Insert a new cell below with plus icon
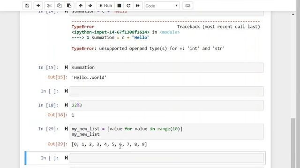Screen dimensions: 300x168 pyautogui.click(x=38, y=6)
